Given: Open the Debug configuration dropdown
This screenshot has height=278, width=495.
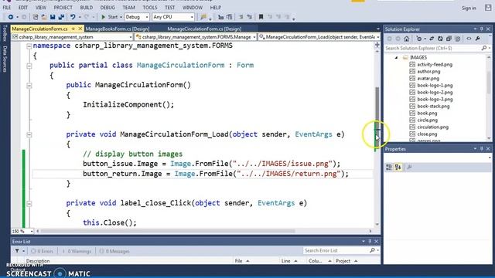Looking at the screenshot, I should coord(137,17).
